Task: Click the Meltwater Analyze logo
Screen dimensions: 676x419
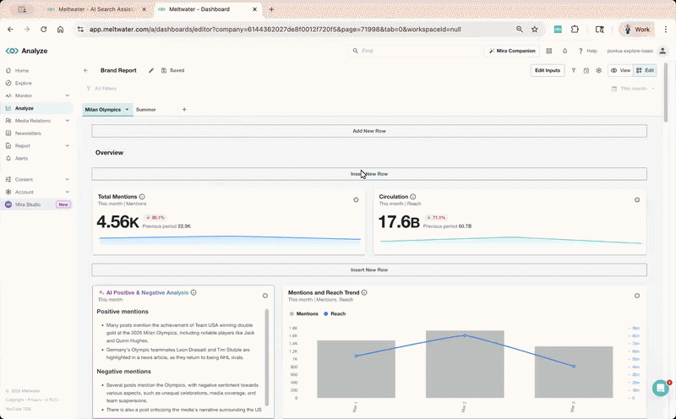Action: 27,51
